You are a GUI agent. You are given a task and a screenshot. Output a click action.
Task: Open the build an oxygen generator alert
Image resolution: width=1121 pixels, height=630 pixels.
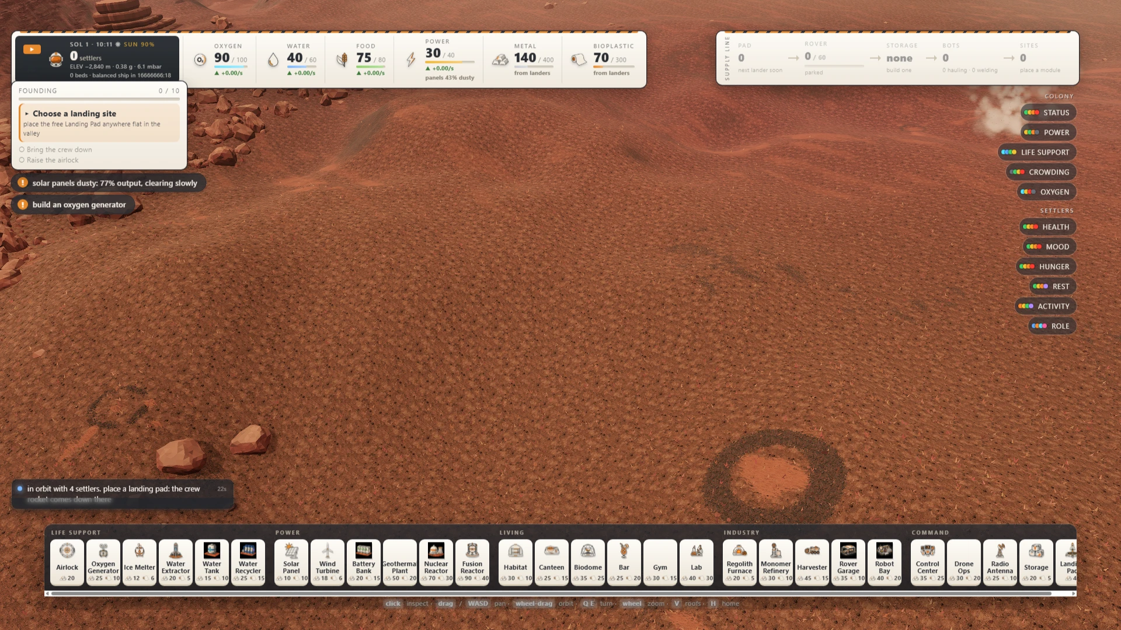tap(73, 205)
